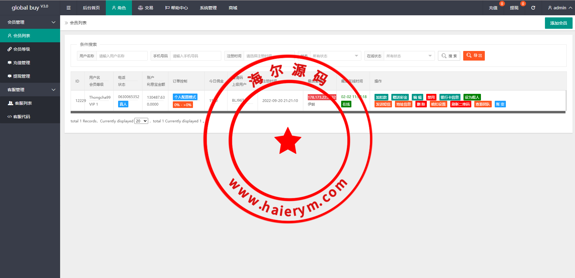Click the red 禁用 button for Thongcha99
The height and width of the screenshot is (278, 575).
pyautogui.click(x=431, y=97)
